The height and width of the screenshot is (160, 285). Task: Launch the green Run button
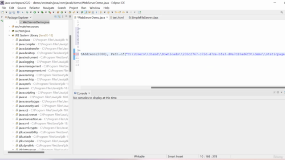point(35,12)
